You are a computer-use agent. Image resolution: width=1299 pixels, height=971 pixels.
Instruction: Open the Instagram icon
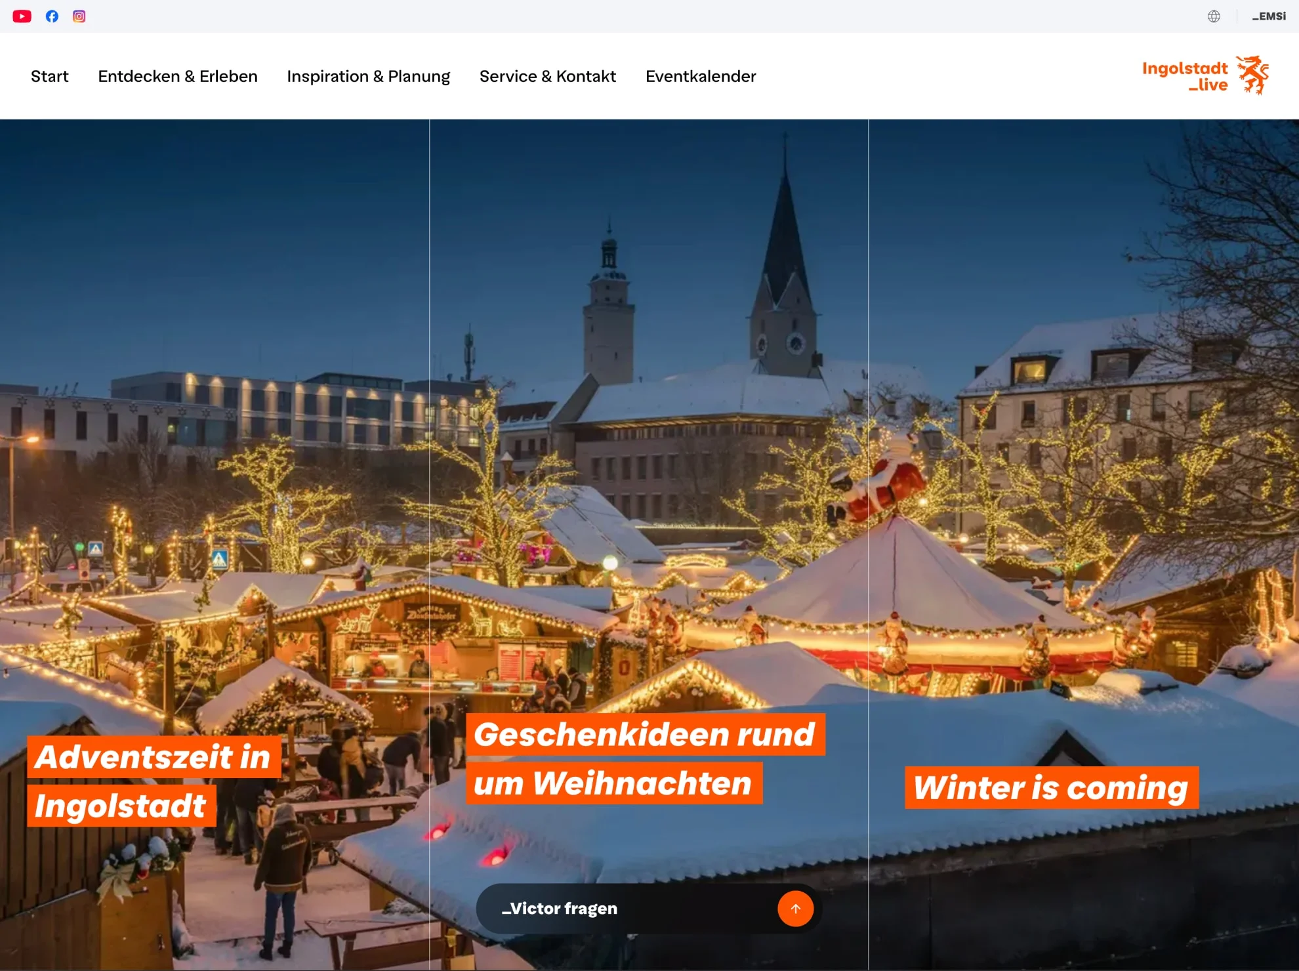click(79, 16)
